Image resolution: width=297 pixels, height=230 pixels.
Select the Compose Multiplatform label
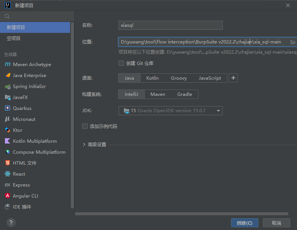coord(39,152)
